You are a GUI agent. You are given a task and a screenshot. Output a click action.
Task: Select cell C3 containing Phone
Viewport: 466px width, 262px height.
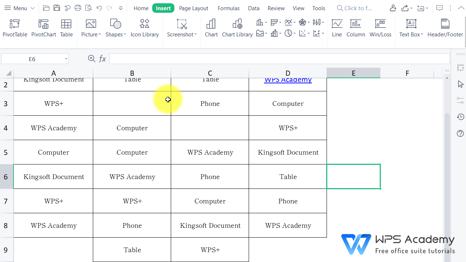210,104
